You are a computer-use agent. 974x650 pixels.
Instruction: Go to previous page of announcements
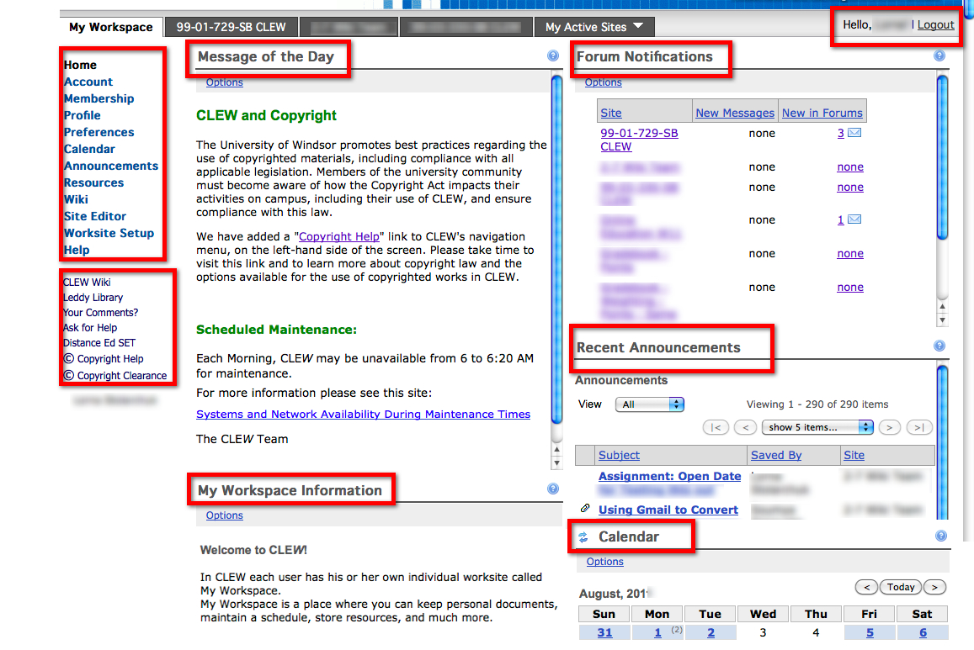[x=745, y=427]
